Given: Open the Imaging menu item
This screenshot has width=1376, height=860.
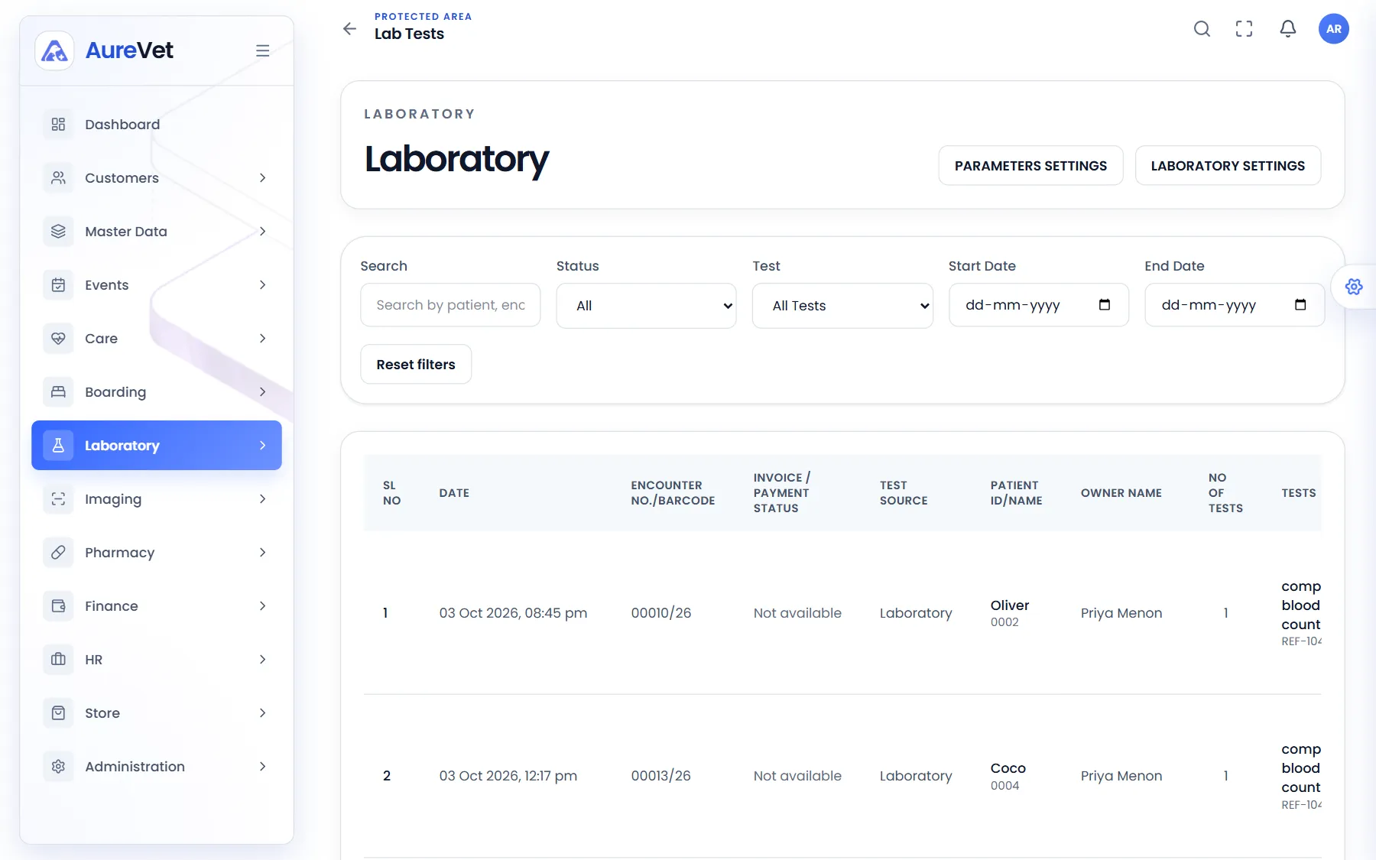Looking at the screenshot, I should coord(157,499).
